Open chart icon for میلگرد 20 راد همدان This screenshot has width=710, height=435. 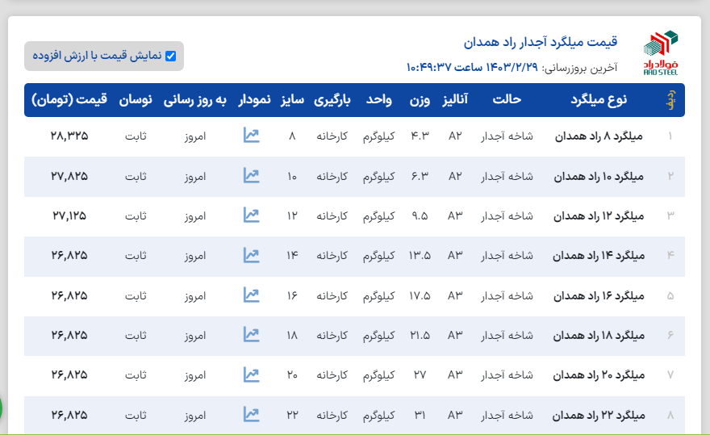(x=251, y=375)
